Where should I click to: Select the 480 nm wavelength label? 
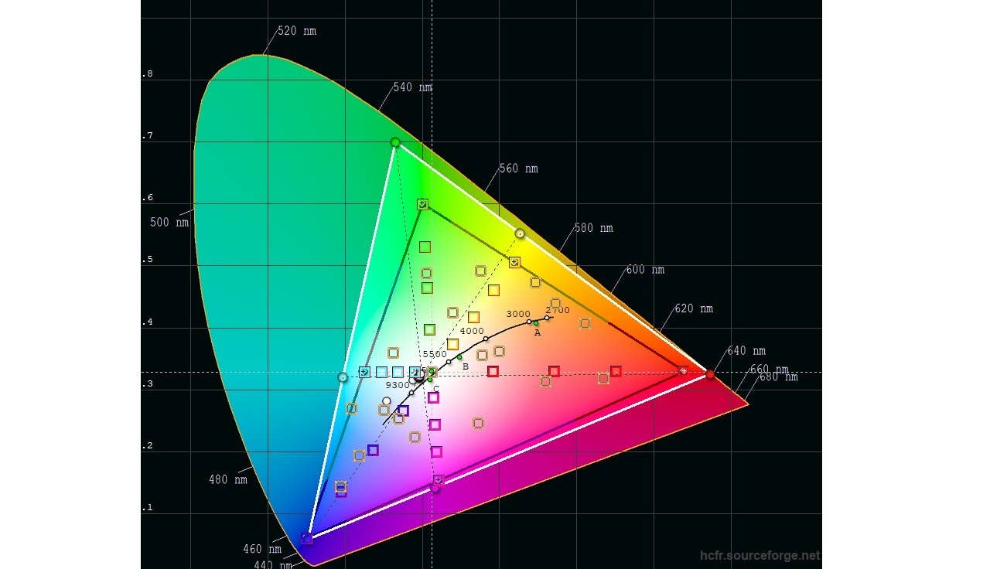point(228,479)
